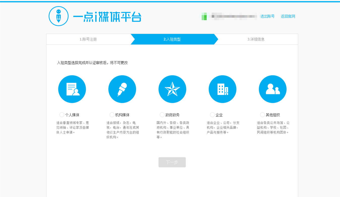This screenshot has height=197, width=340.
Task: Select the 个人媒体 radio button
Action: point(61,115)
